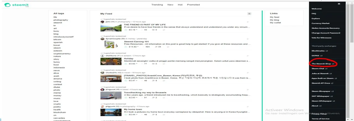This screenshot has height=121, width=354.
Task: Open comments on THE FRIEND IS PART post
Action: (x=154, y=30)
